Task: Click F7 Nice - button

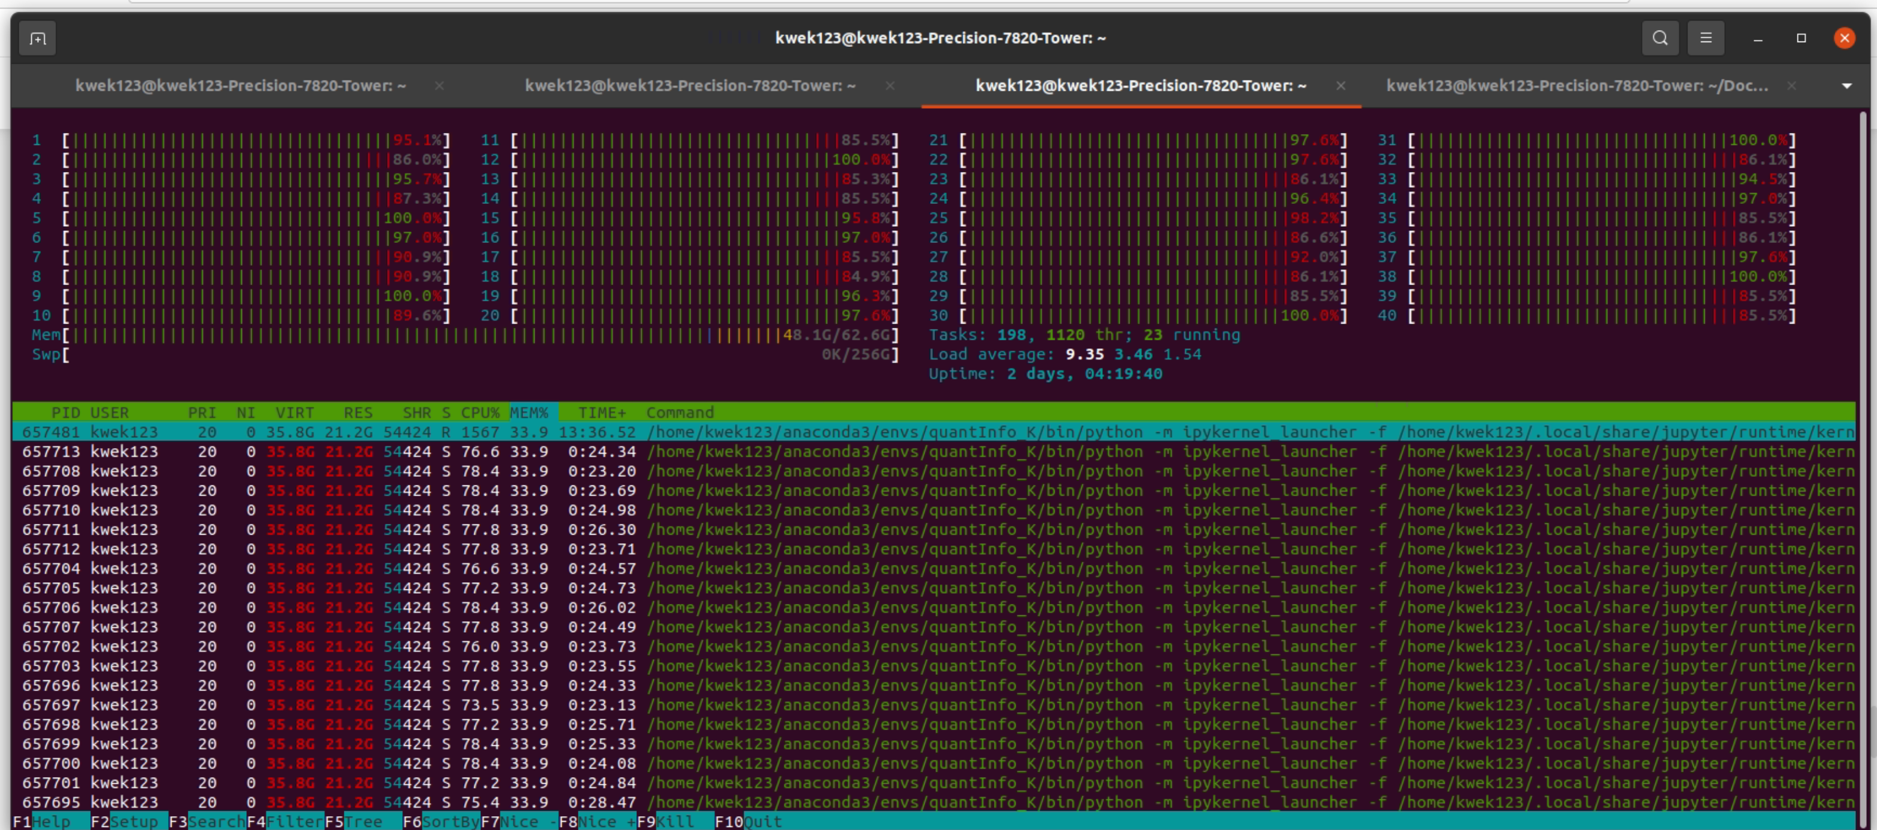Action: coord(520,821)
